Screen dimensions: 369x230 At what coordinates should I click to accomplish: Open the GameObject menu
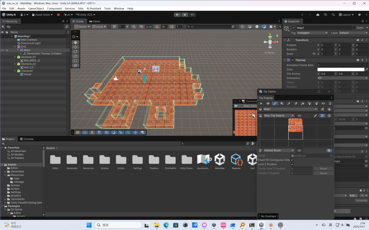[36, 9]
